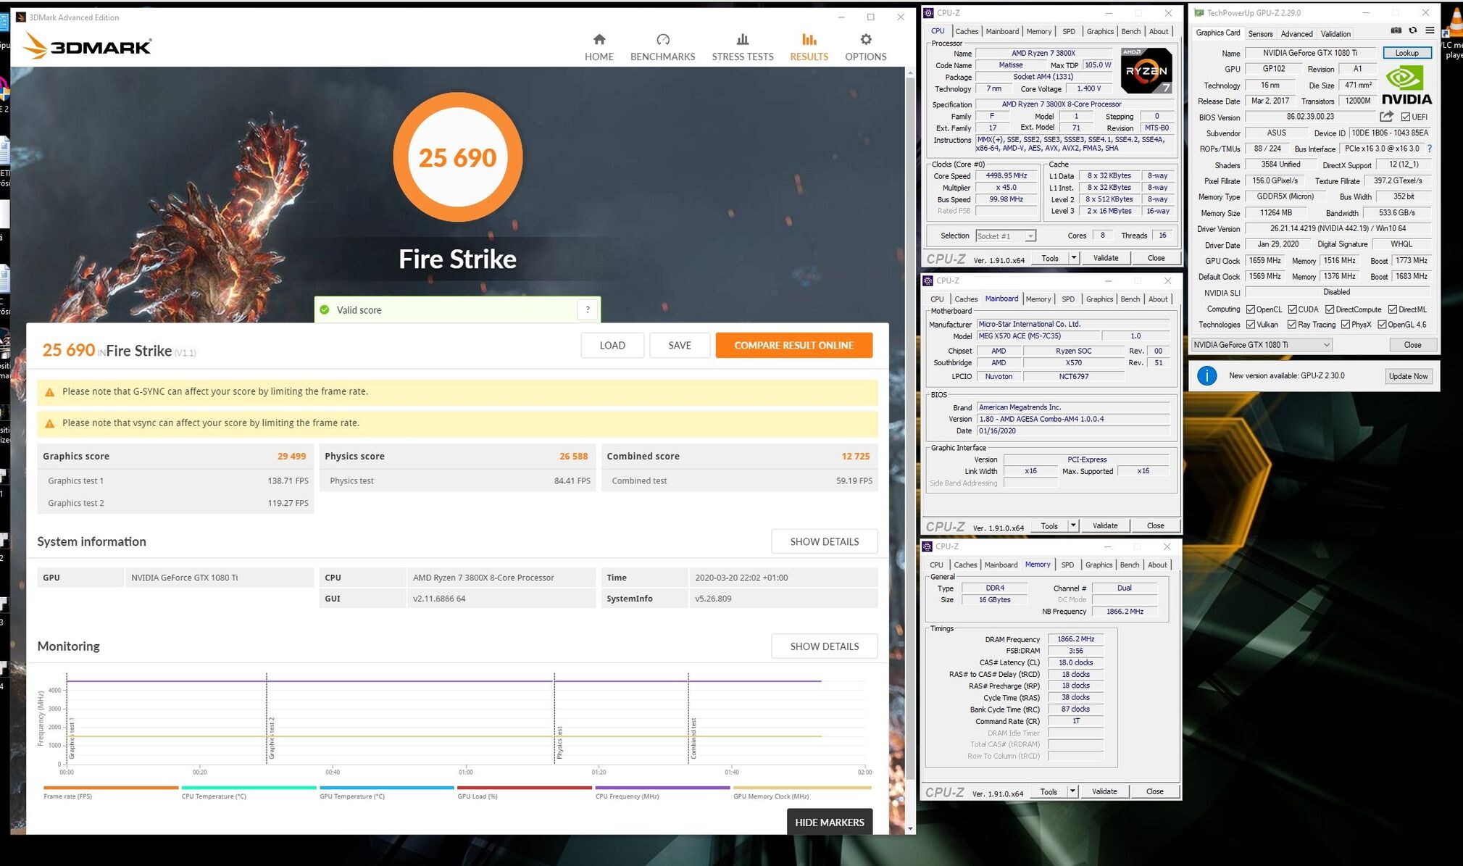Image resolution: width=1463 pixels, height=866 pixels.
Task: Click the CPU Temperature teal legend bar
Action: tap(249, 788)
